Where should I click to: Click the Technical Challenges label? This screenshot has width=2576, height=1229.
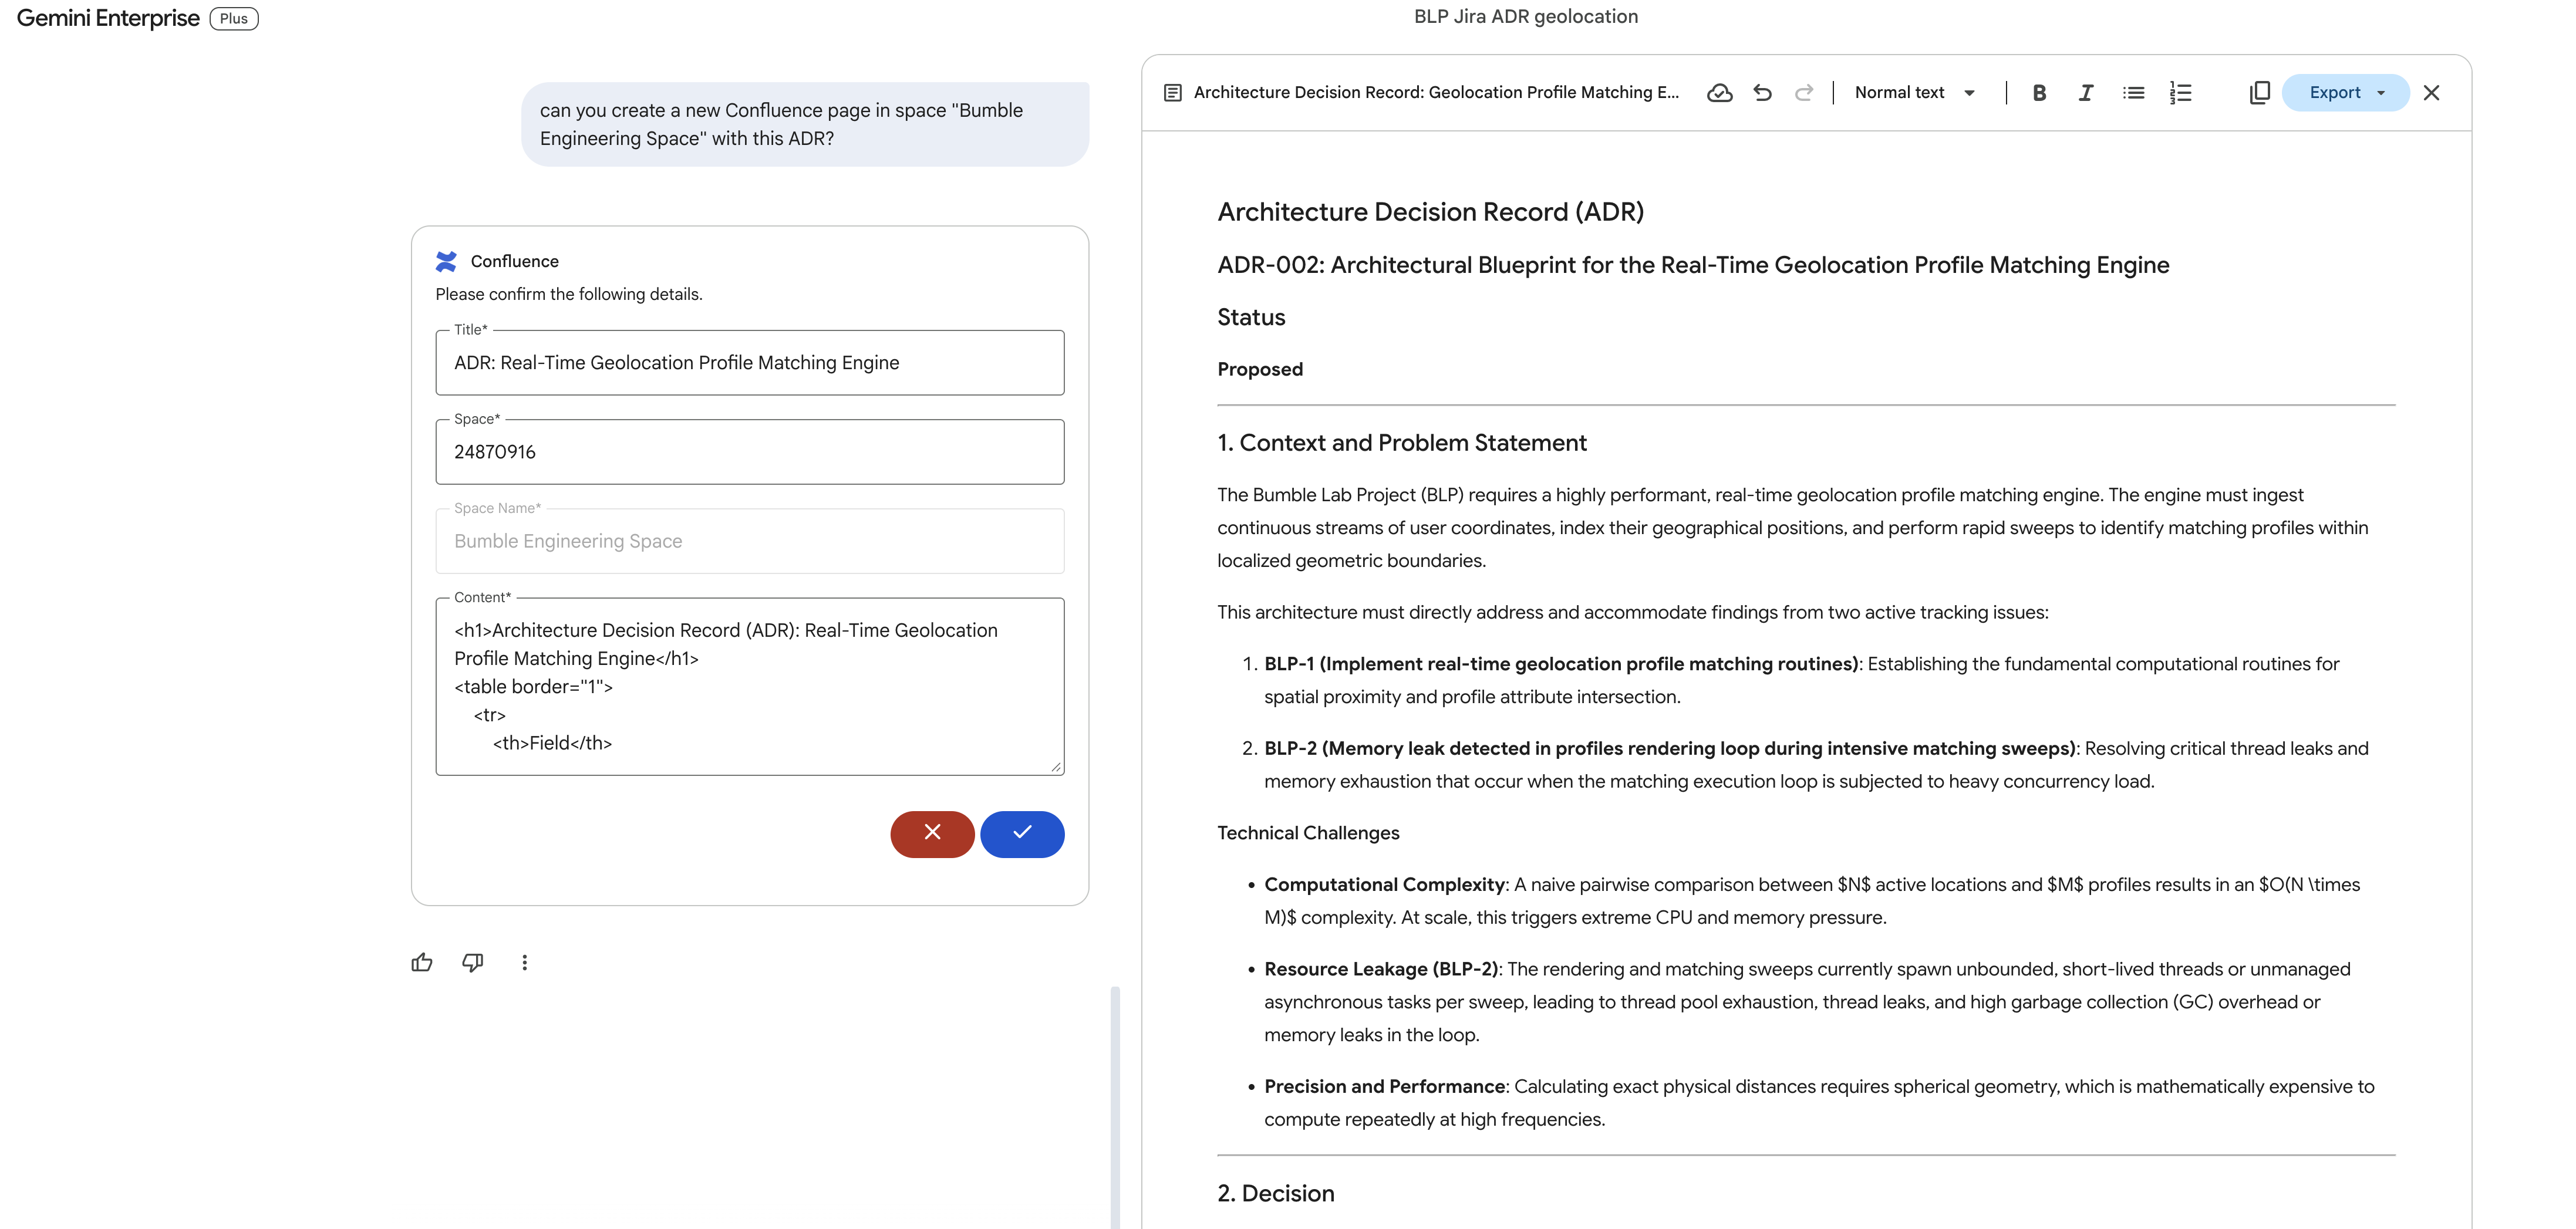click(x=1308, y=833)
